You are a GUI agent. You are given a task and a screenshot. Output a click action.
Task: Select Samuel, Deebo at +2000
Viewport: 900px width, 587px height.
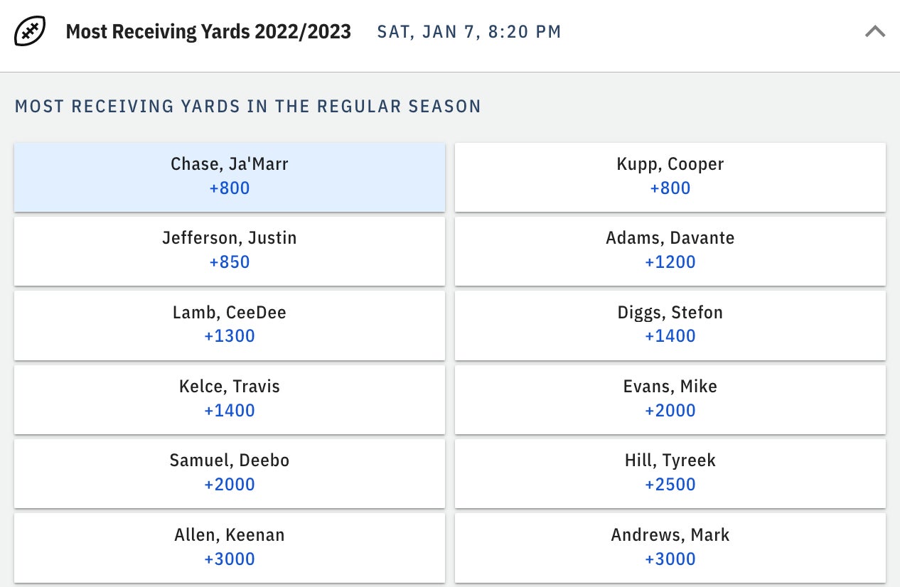click(x=230, y=473)
